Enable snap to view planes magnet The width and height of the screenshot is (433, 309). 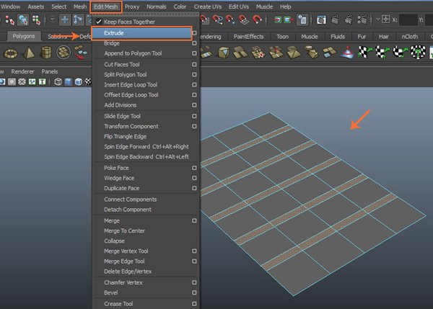click(x=244, y=19)
